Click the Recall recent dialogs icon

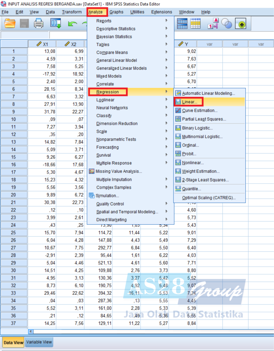click(x=56, y=24)
